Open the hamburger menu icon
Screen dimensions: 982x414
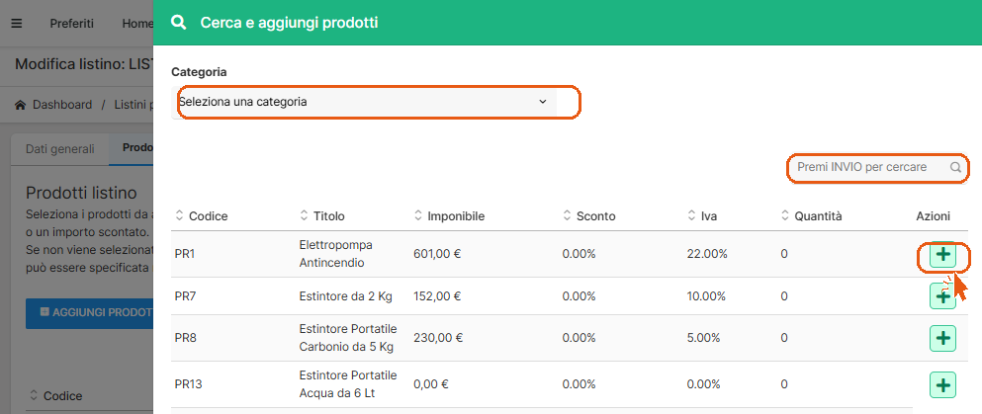coord(17,23)
